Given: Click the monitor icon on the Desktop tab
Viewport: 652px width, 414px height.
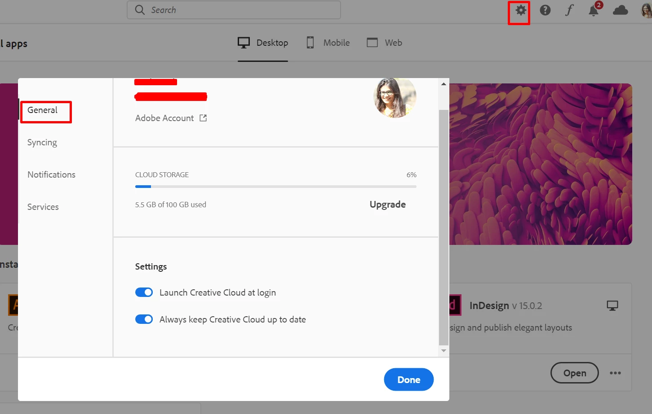Looking at the screenshot, I should [244, 43].
